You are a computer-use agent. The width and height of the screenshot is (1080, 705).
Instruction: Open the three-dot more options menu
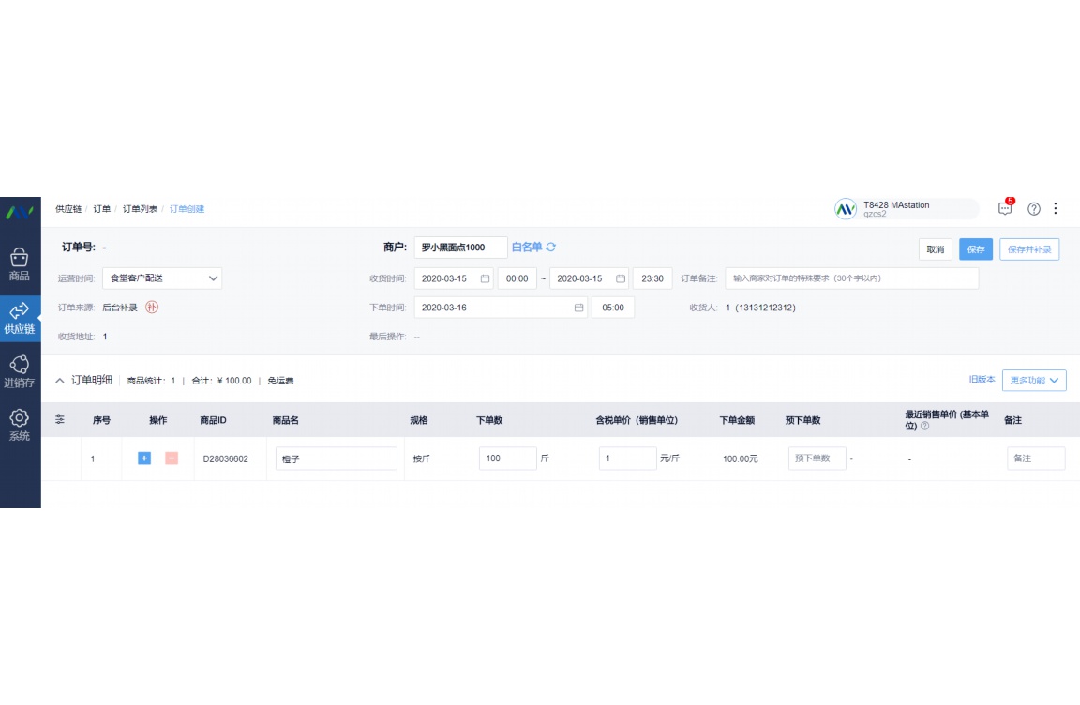click(1056, 209)
